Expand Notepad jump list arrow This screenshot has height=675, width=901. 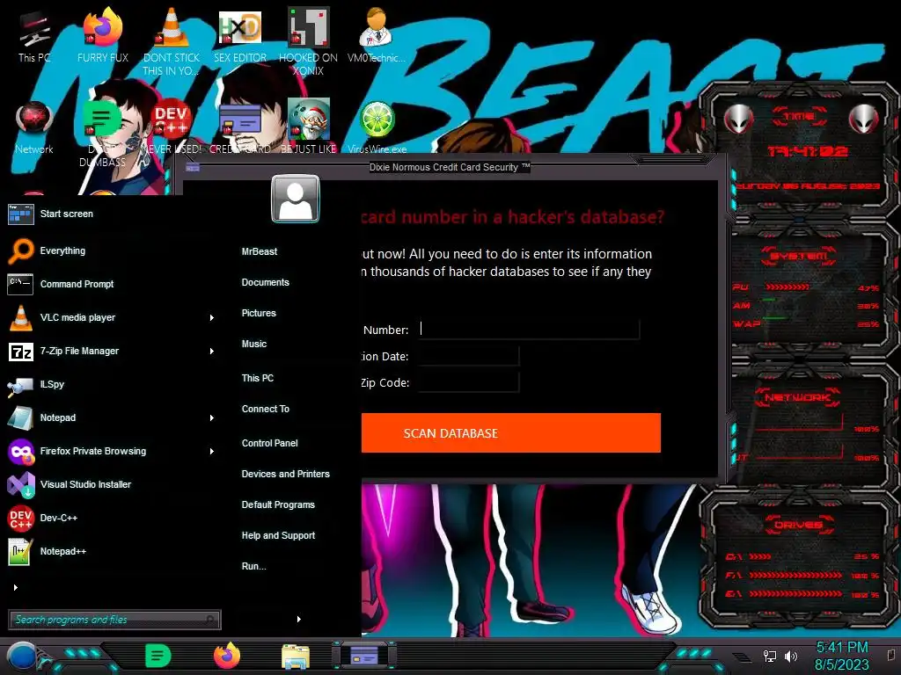pyautogui.click(x=212, y=417)
